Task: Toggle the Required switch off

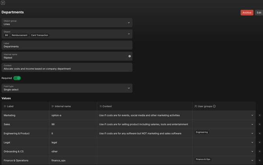Action: click(17, 78)
